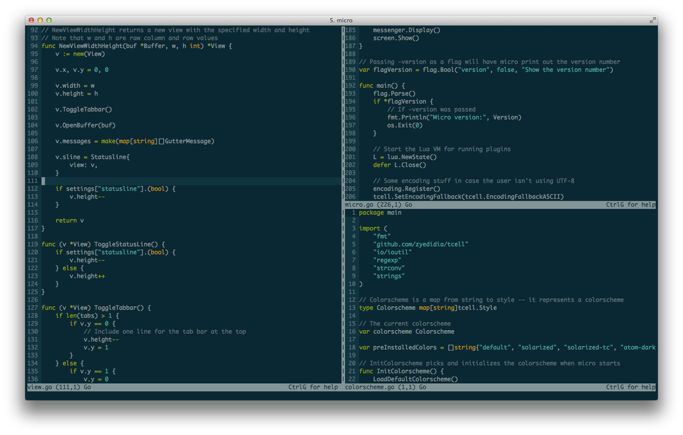Image resolution: width=683 pixels, height=435 pixels.
Task: Click the 'flag.Parse()' line
Action: pos(394,94)
